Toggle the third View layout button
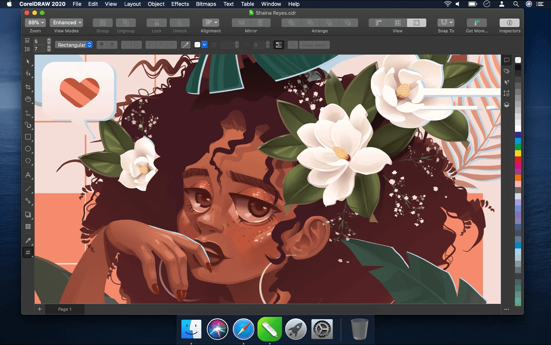Image resolution: width=551 pixels, height=345 pixels. point(416,23)
